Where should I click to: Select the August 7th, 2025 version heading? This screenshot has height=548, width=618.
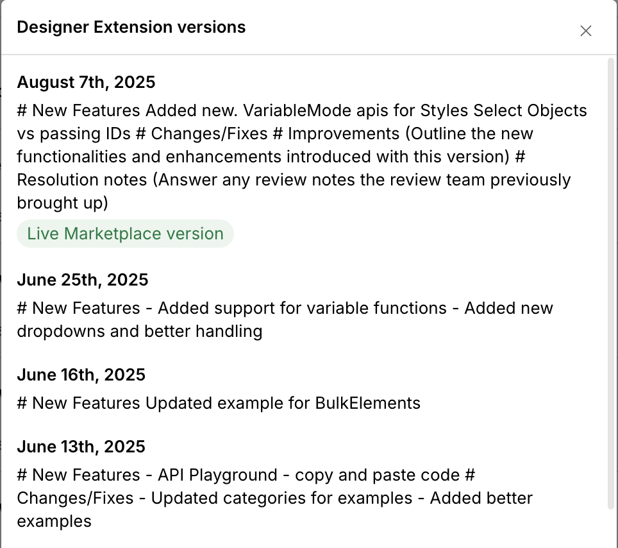pyautogui.click(x=87, y=82)
